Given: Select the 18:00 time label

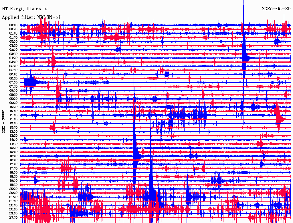Looking at the screenshot, I should tap(13, 173).
